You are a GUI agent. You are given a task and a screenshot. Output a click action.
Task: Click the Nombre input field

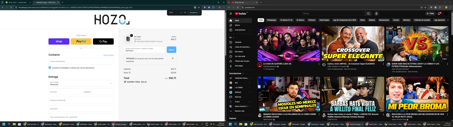pos(64,92)
